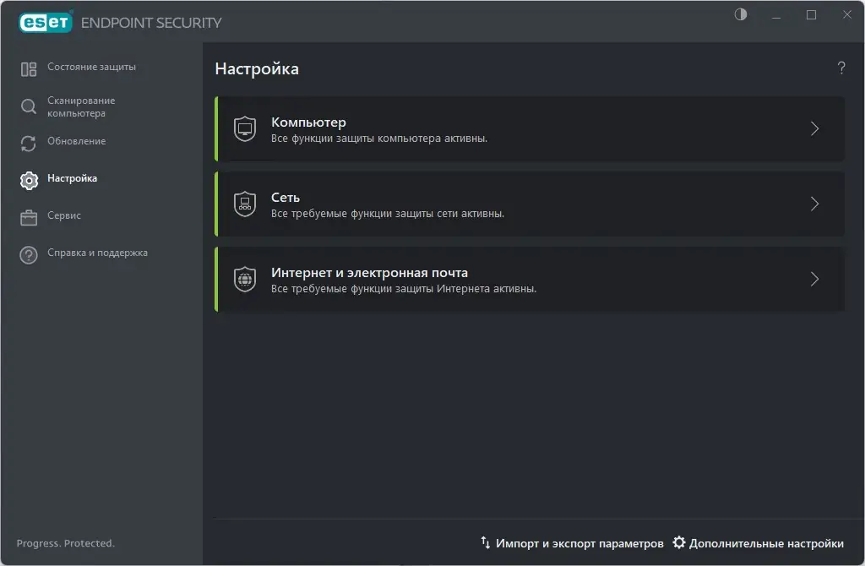Expand the Сеть section chevron
865x566 pixels.
(x=814, y=204)
